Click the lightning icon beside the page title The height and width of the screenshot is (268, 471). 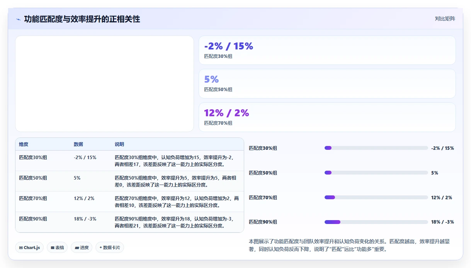tap(18, 19)
